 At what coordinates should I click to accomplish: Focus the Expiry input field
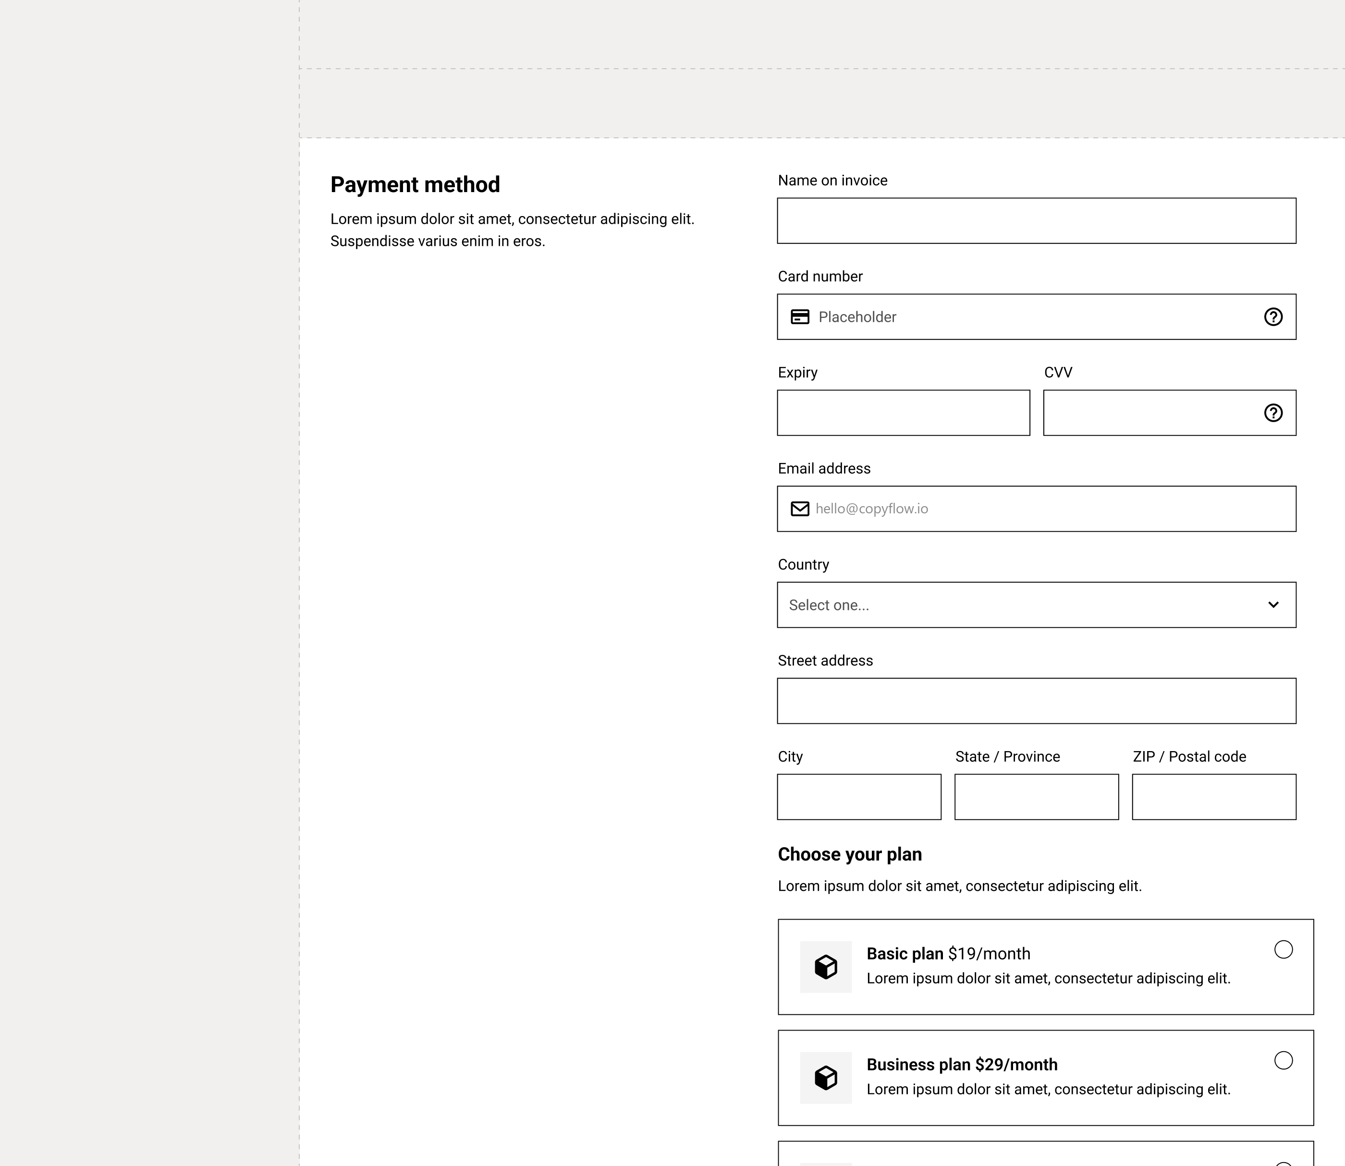point(903,413)
